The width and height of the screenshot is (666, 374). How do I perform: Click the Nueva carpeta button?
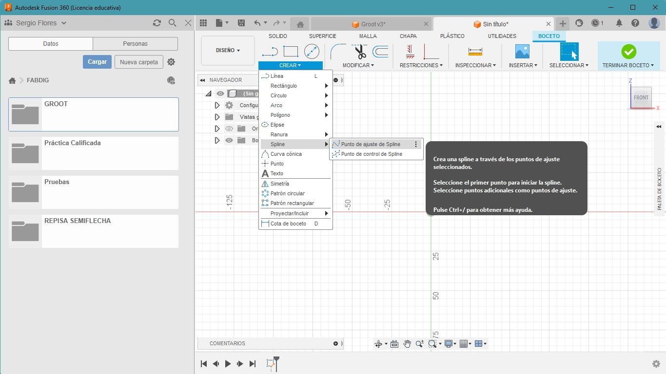click(139, 62)
